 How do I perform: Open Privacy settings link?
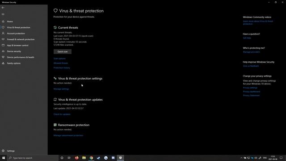250,88
